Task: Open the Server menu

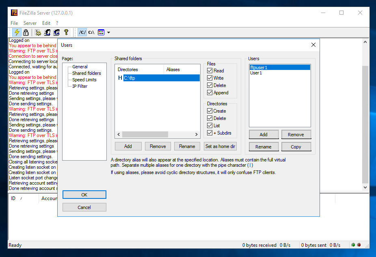Action: [30, 23]
